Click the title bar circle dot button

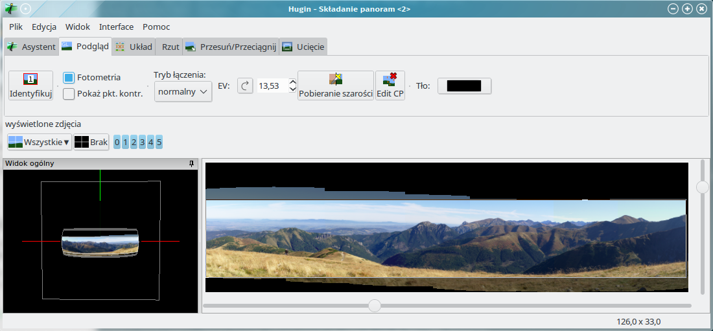[x=26, y=8]
